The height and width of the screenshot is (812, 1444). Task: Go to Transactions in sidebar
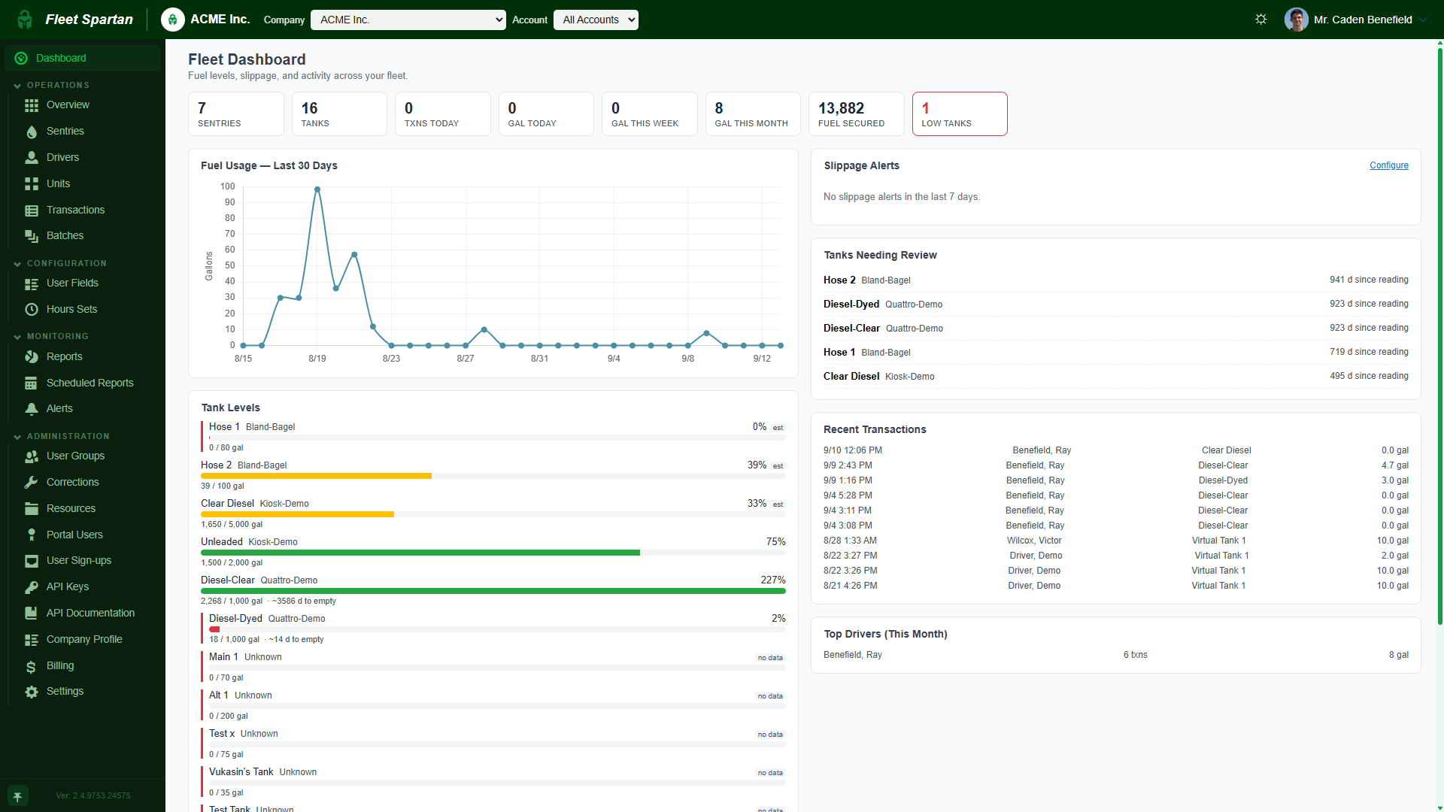tap(75, 211)
